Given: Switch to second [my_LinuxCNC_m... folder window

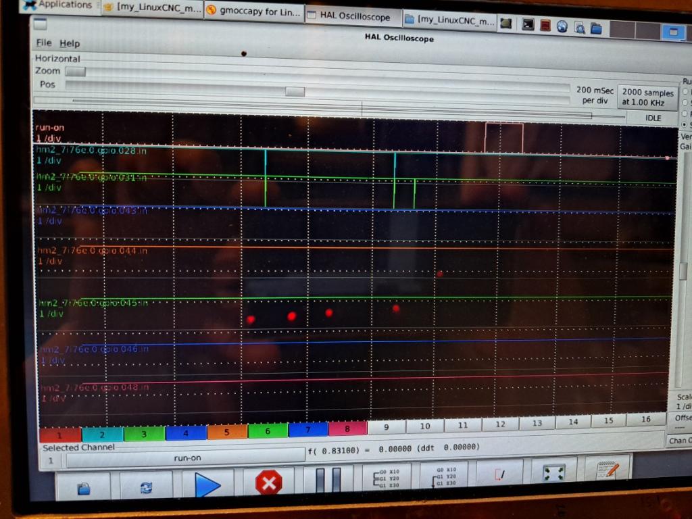Looking at the screenshot, I should [x=449, y=20].
